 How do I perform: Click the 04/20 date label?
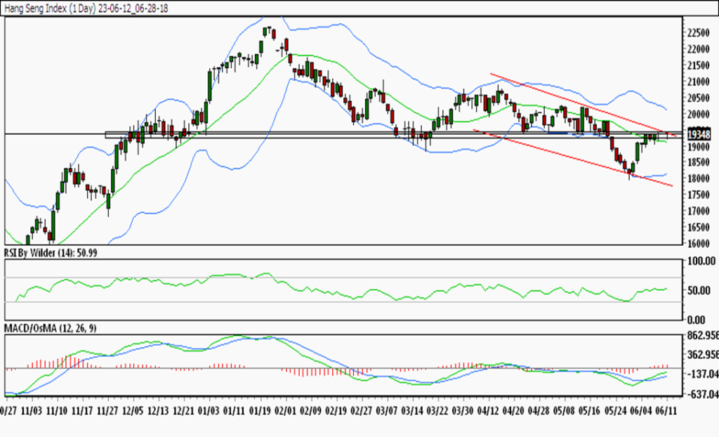[513, 410]
